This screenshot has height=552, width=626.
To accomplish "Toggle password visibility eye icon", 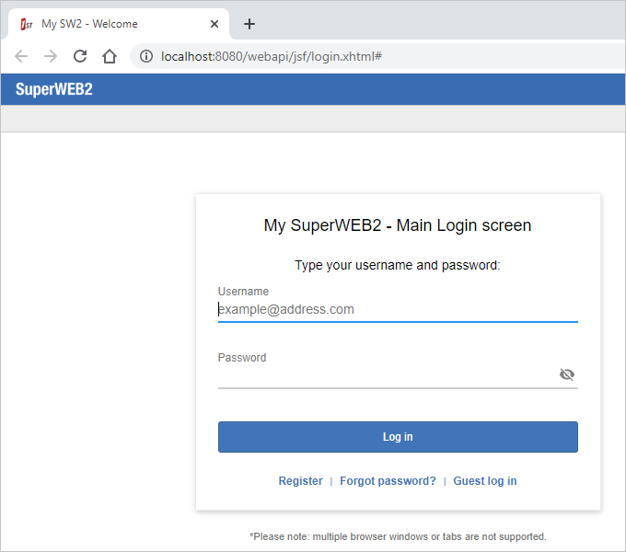I will 566,374.
